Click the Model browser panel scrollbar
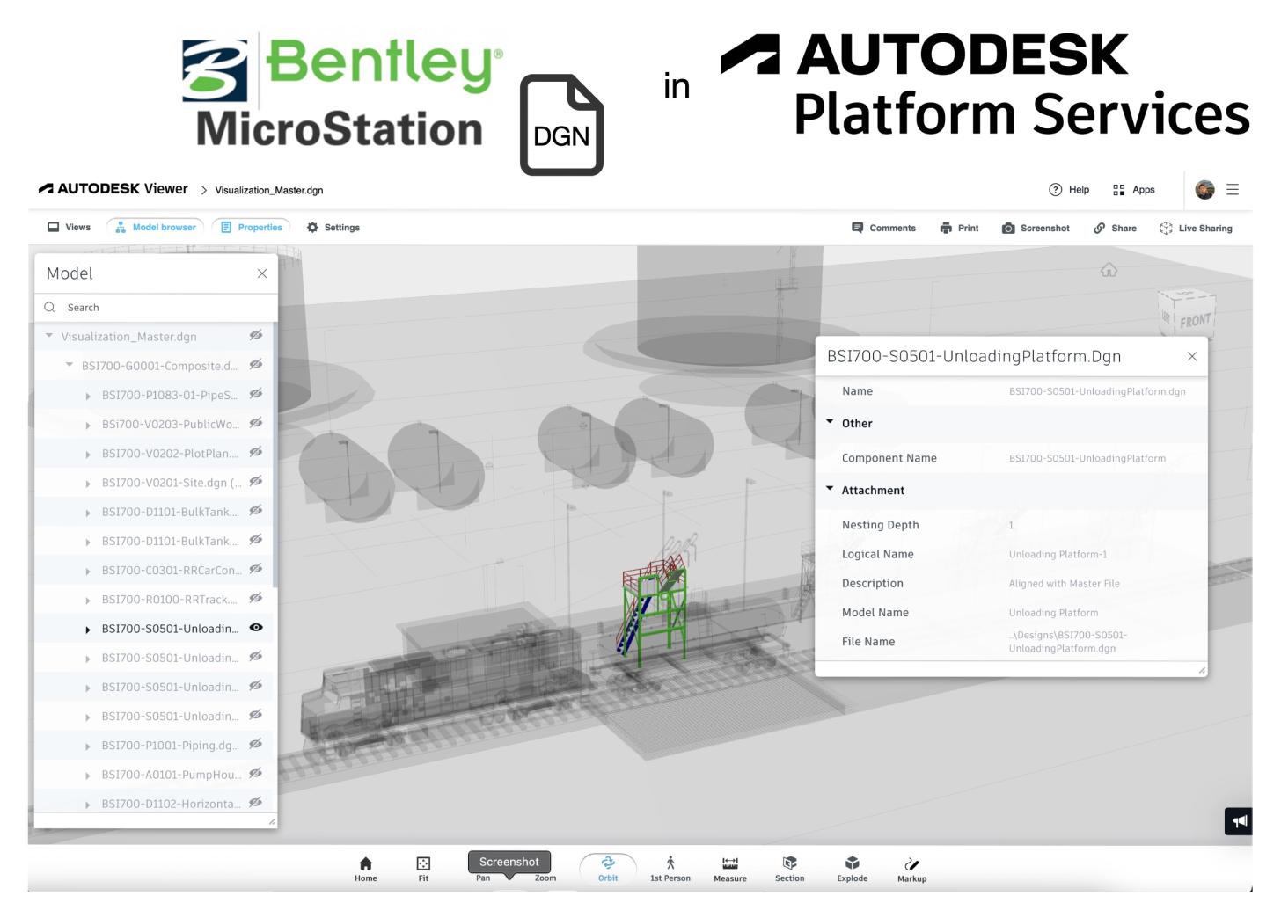Screen dimensions: 1281x903 tap(274, 457)
